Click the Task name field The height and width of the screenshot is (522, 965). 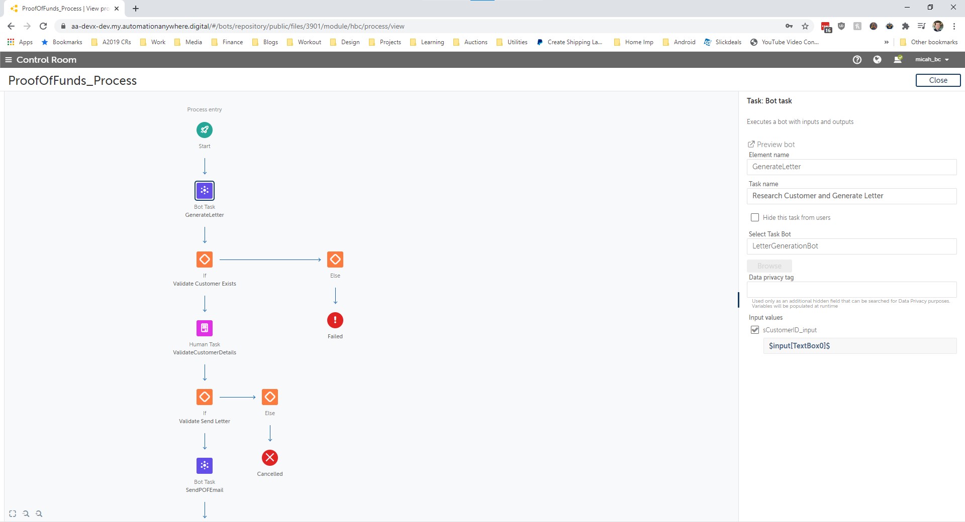point(851,196)
